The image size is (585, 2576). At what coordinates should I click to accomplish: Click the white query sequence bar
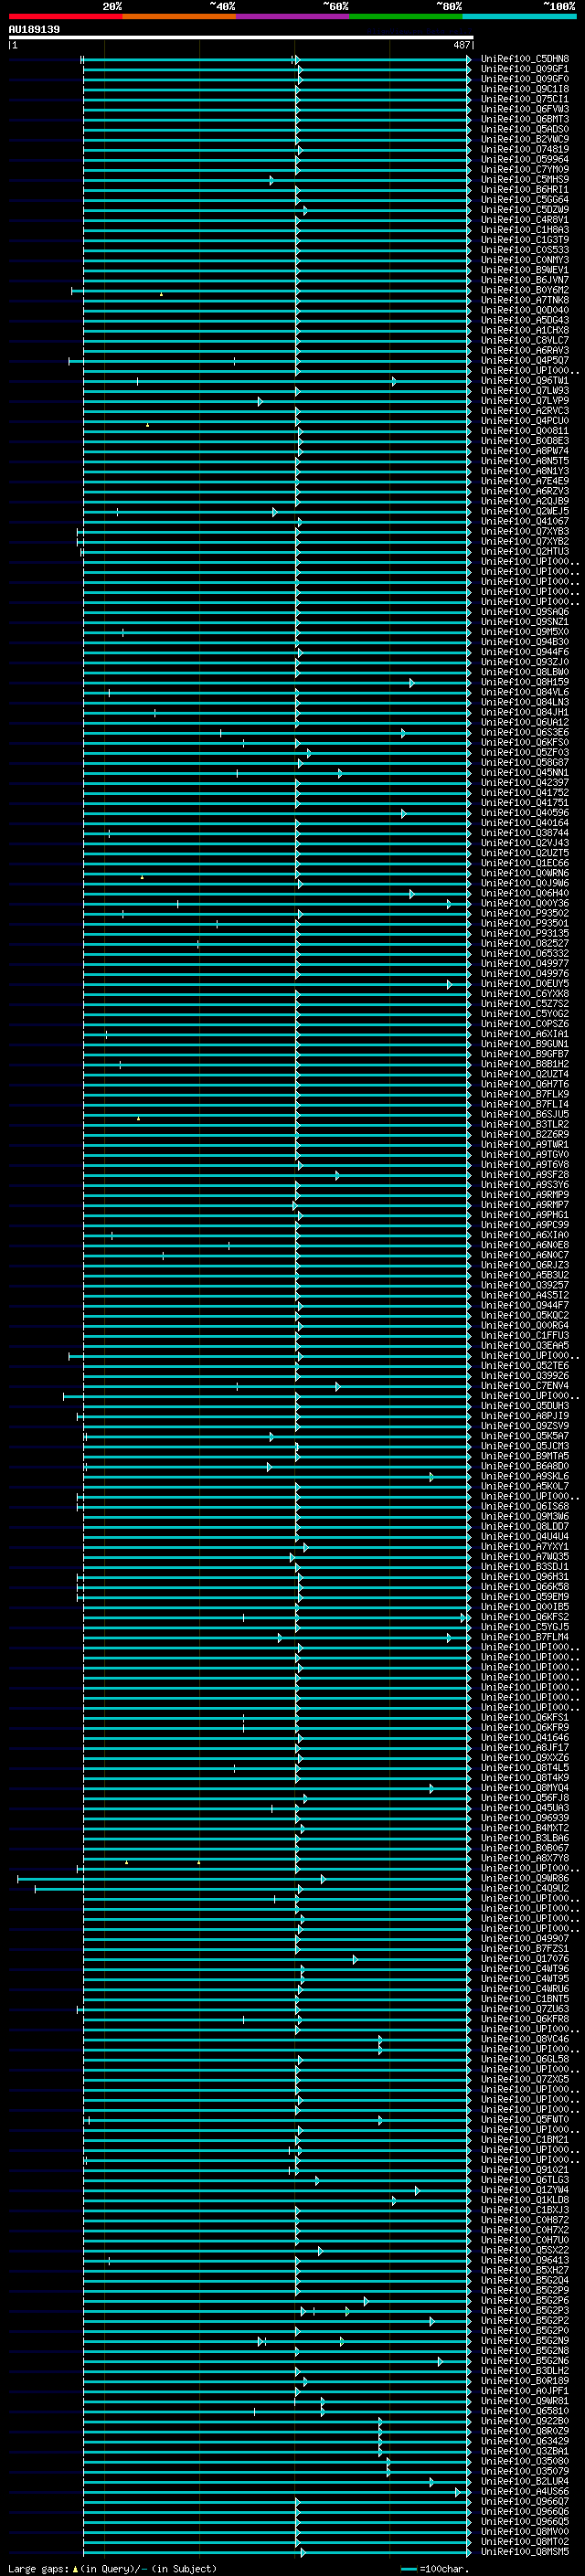point(240,38)
